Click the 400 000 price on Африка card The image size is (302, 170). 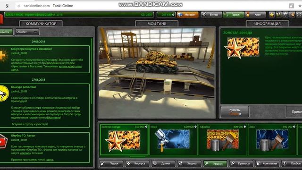pyautogui.click(x=238, y=127)
